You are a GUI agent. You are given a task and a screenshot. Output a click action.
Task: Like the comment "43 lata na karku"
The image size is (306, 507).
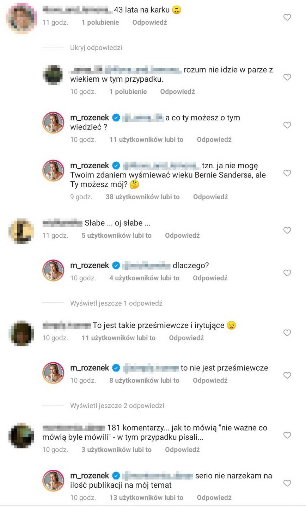(287, 17)
